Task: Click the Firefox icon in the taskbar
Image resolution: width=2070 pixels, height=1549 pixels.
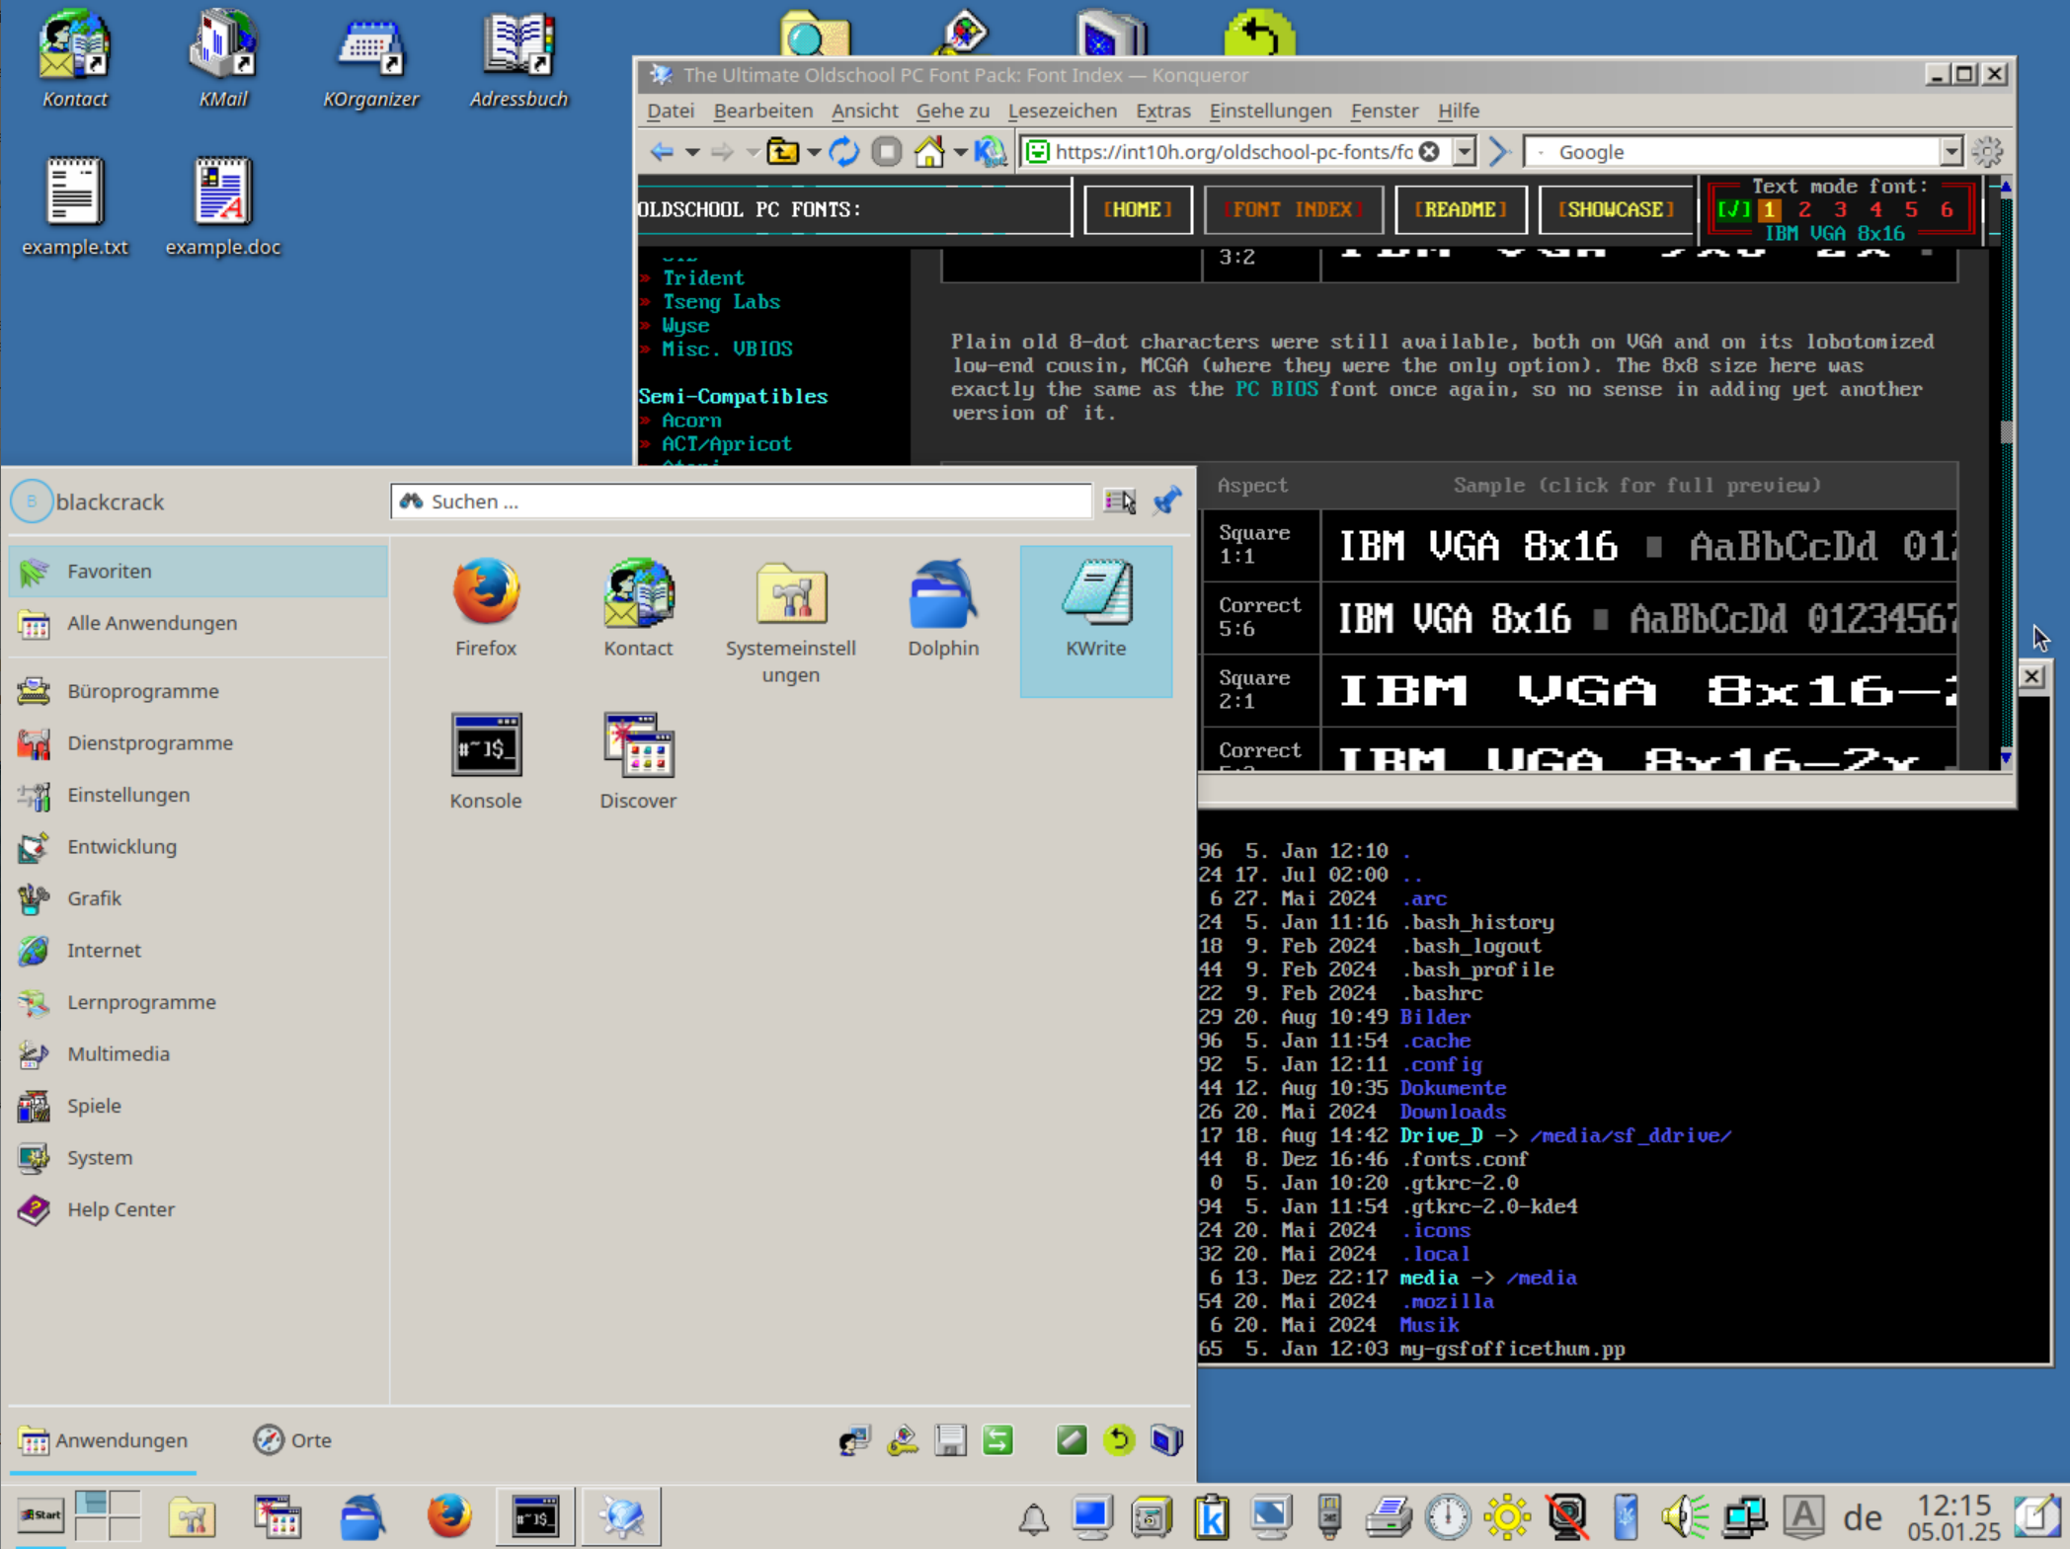Action: coord(449,1515)
